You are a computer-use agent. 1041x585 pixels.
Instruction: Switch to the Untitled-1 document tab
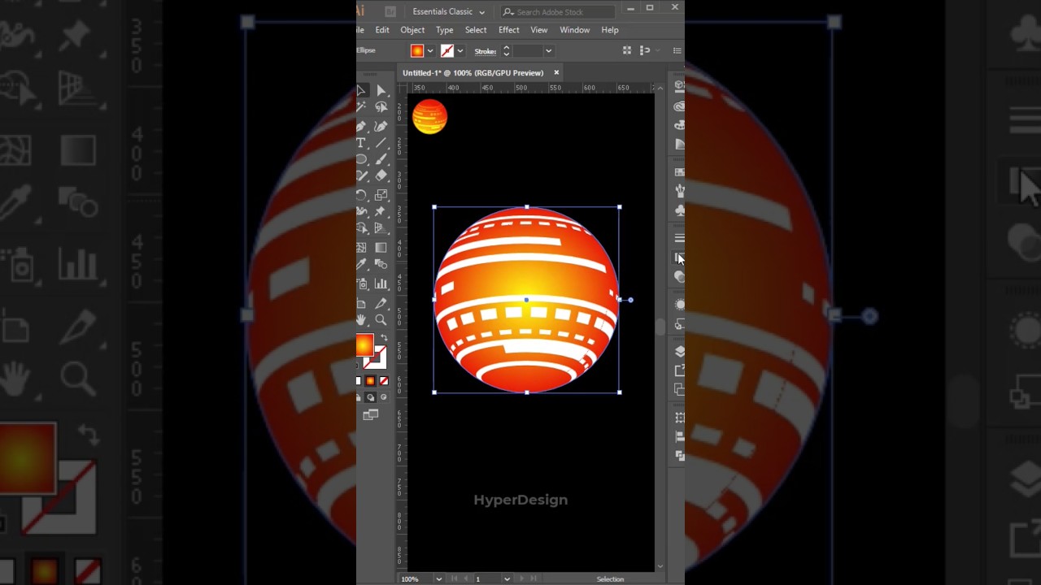473,73
